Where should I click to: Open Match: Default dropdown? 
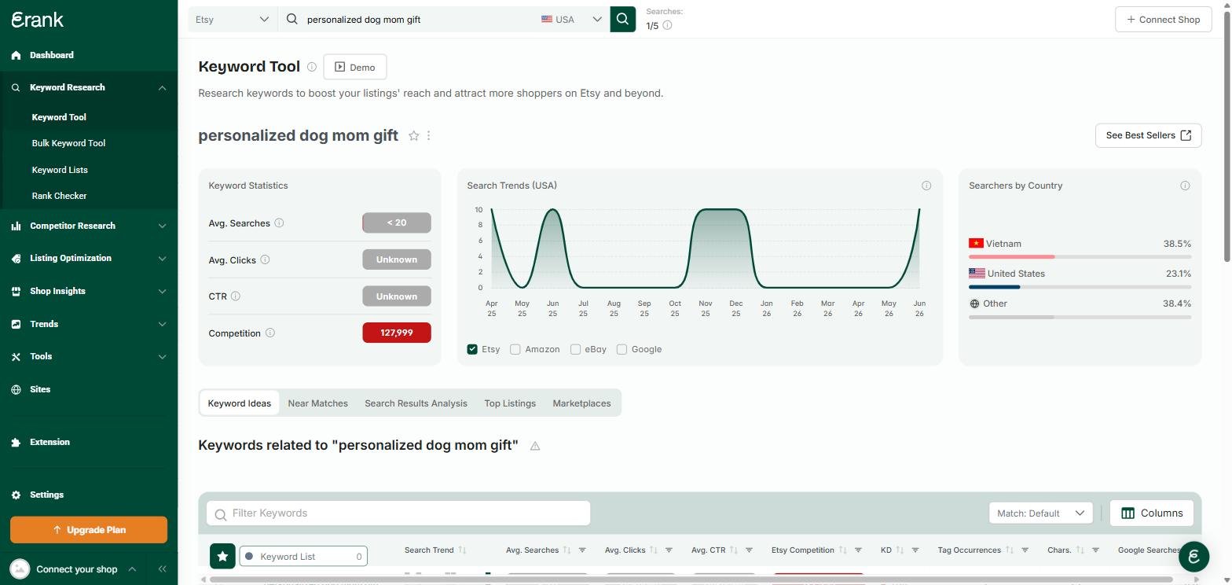pyautogui.click(x=1040, y=513)
